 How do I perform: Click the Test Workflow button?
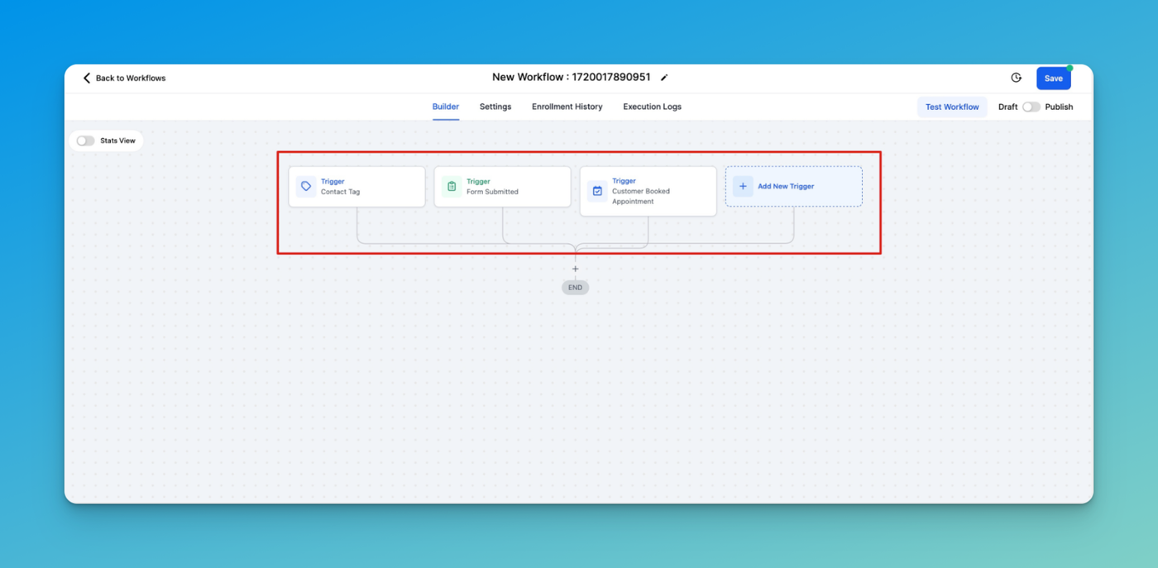tap(952, 107)
